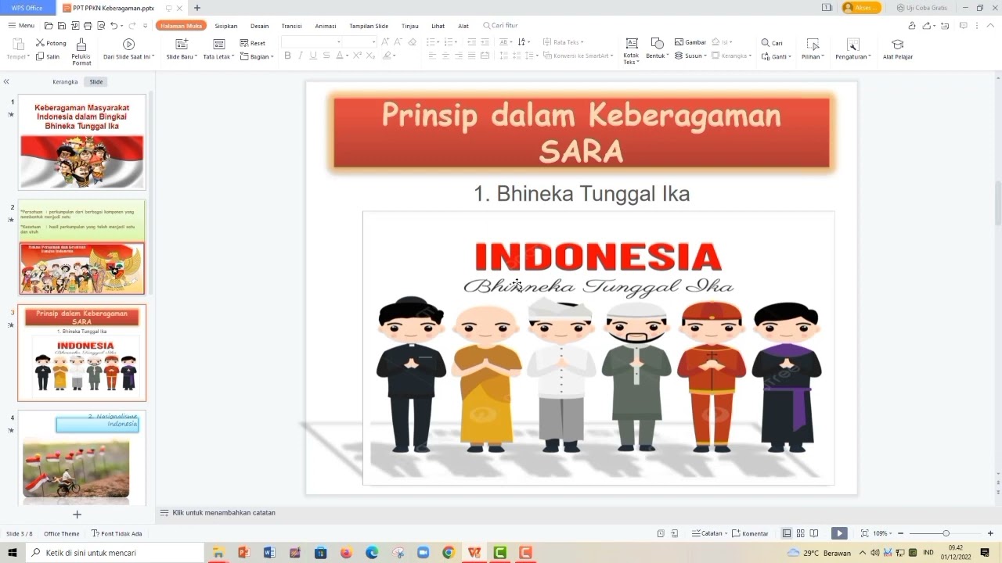Open Alat Pelajar student tools
This screenshot has height=563, width=1002.
[898, 49]
